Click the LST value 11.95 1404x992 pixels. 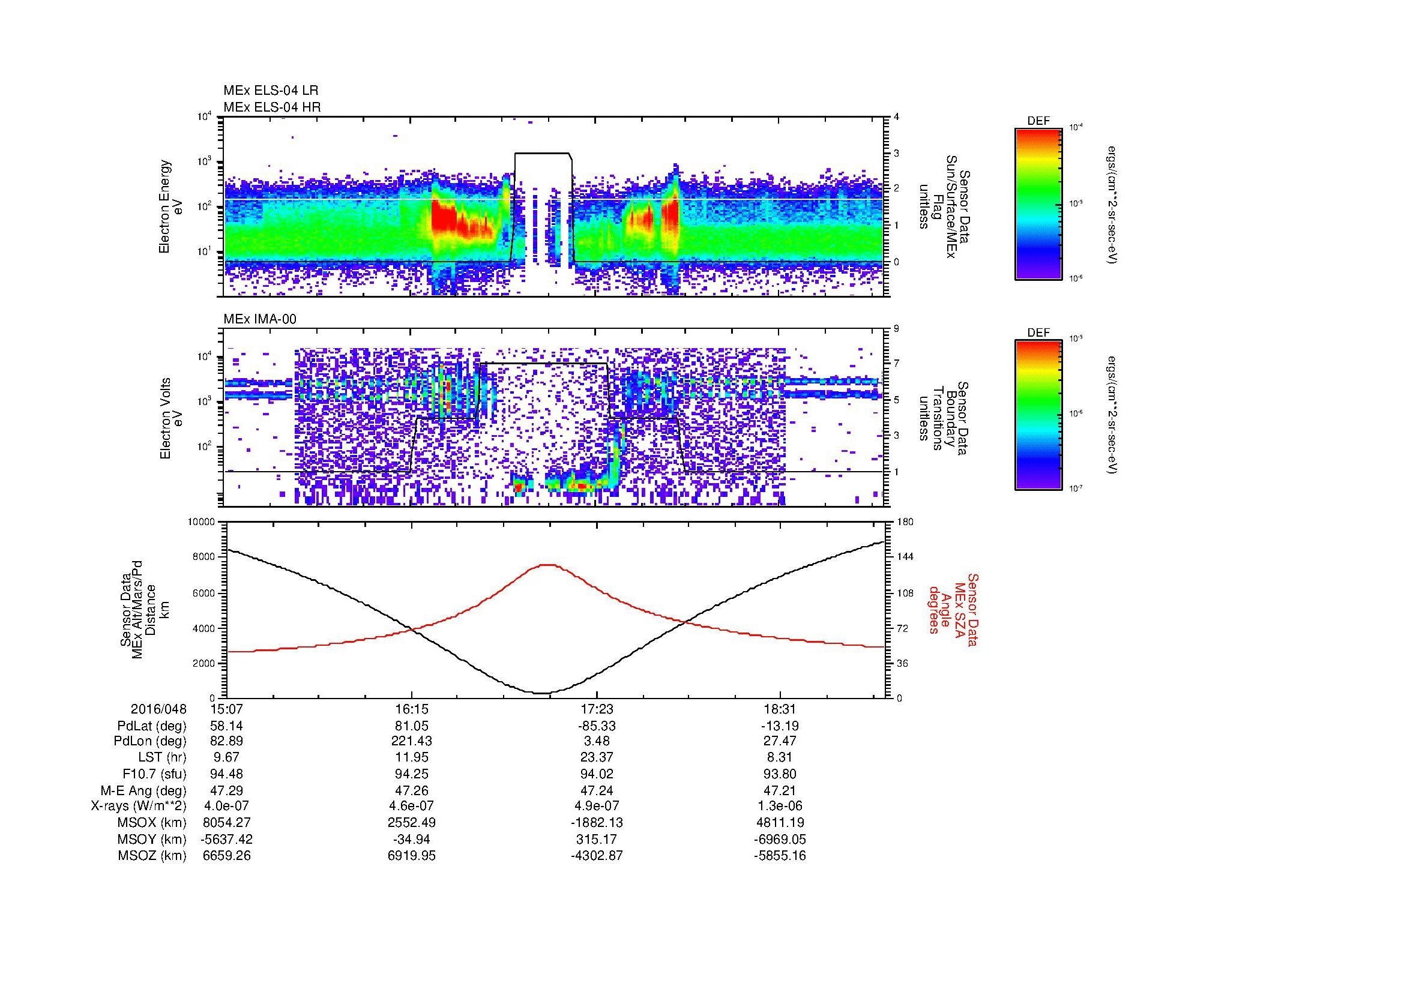tap(412, 757)
